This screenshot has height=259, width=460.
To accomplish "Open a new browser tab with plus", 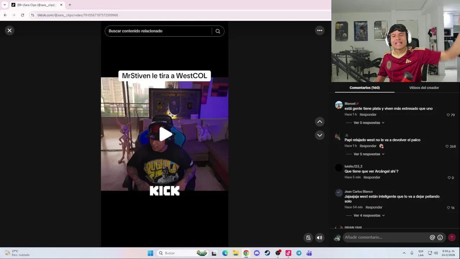I will (70, 5).
